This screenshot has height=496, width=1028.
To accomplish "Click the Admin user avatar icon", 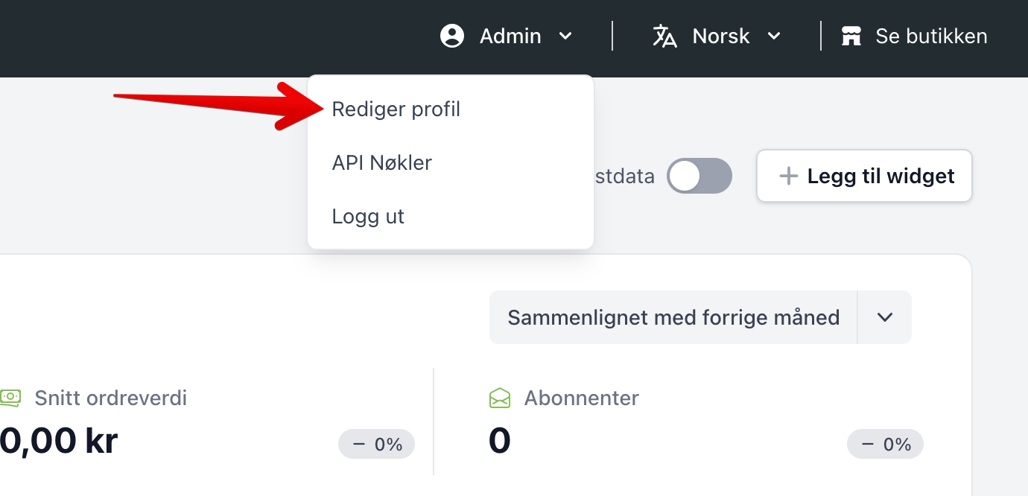I will tap(452, 36).
